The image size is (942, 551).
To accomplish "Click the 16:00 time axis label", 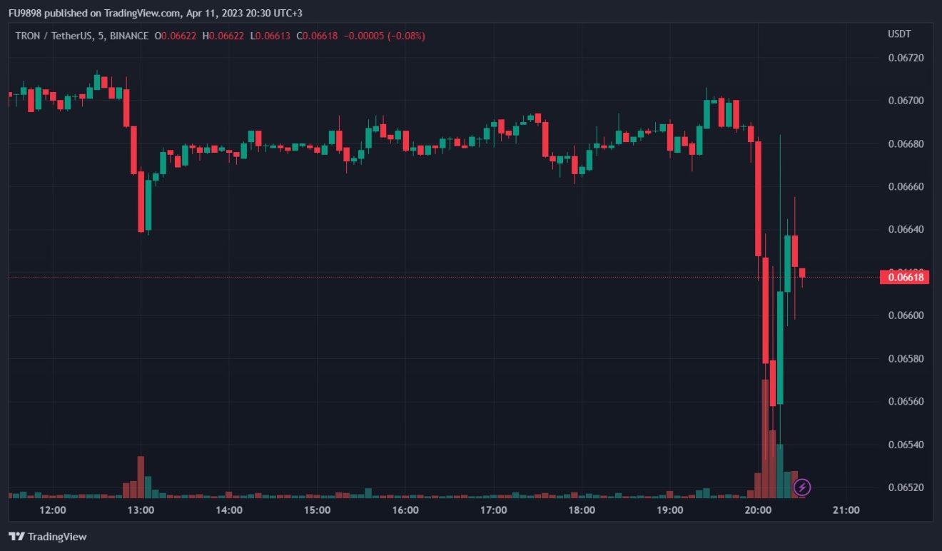I will 405,510.
